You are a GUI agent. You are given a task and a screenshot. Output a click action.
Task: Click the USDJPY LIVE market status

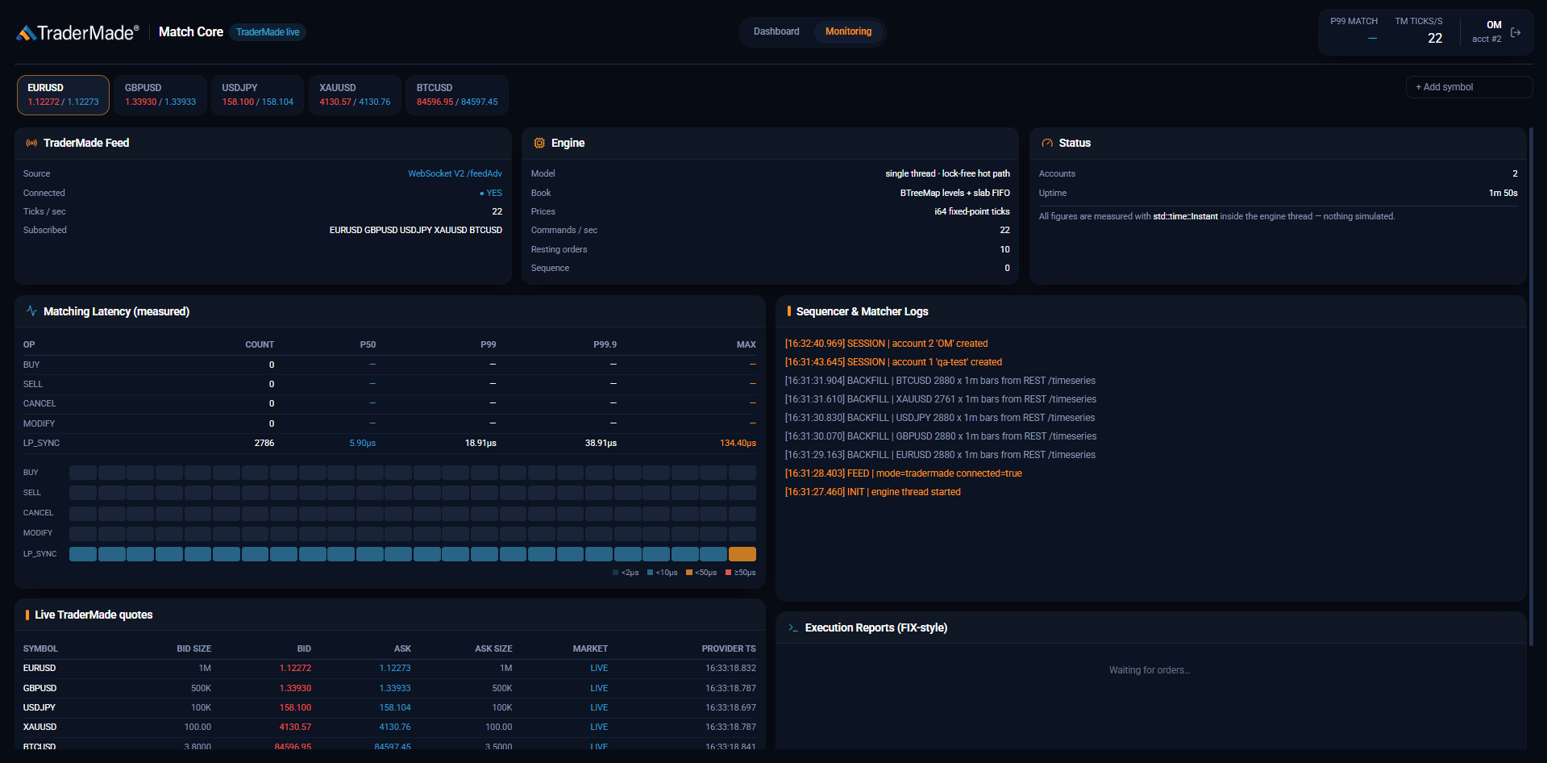tap(599, 707)
